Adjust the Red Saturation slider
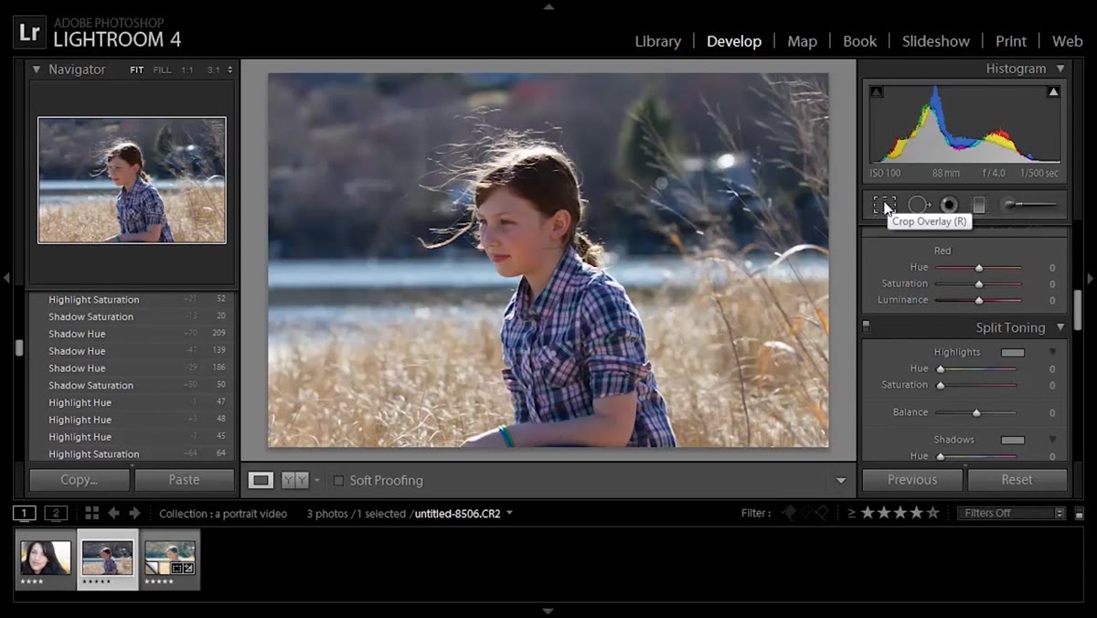Screen dimensions: 1097x618 [978, 284]
